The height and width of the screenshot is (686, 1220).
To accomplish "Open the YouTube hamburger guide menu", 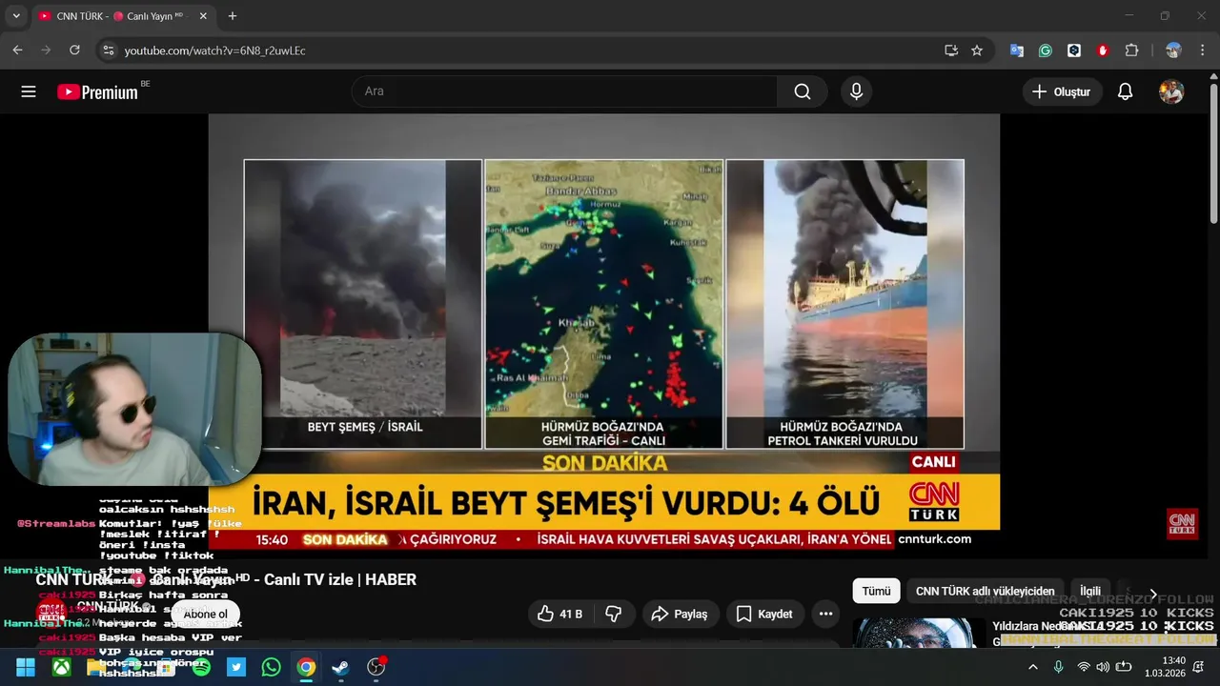I will pyautogui.click(x=29, y=91).
